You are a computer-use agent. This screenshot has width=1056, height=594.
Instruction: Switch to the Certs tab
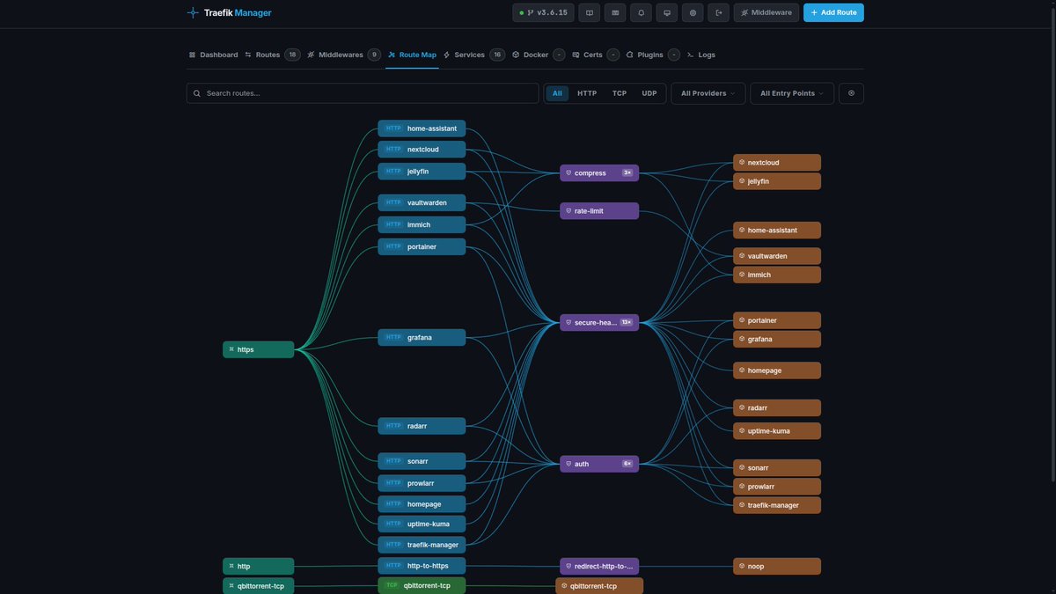coord(596,55)
